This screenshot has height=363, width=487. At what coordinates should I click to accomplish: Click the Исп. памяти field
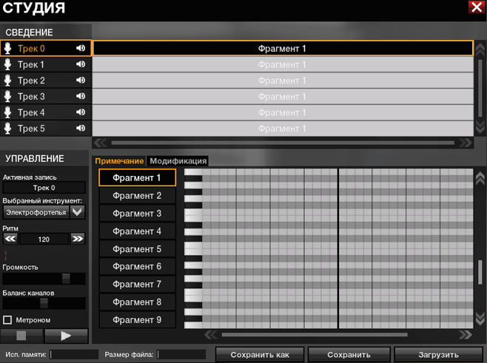coord(74,354)
